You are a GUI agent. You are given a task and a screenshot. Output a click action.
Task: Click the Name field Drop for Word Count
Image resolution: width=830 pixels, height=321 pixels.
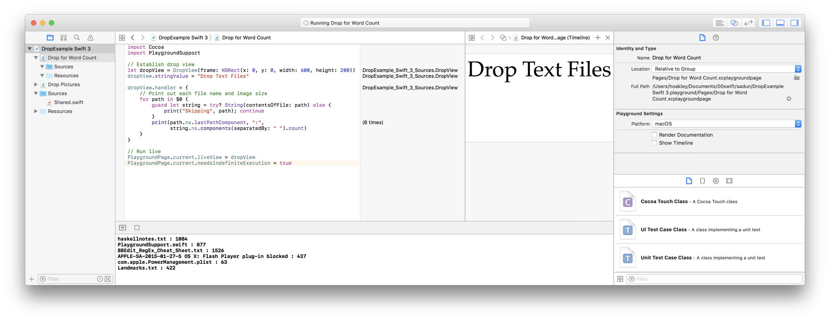click(677, 58)
